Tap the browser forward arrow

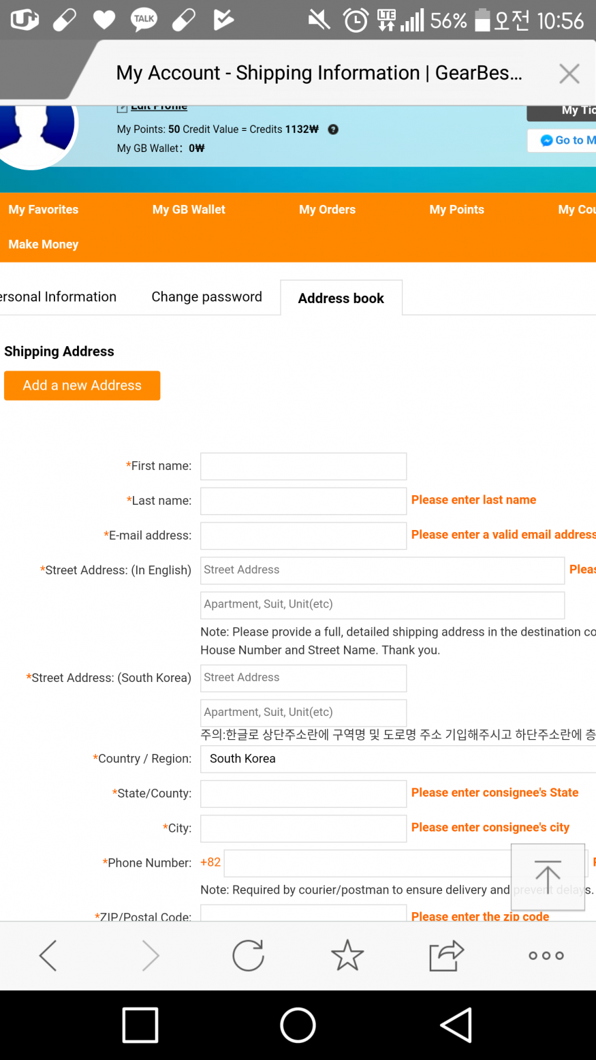coord(150,955)
